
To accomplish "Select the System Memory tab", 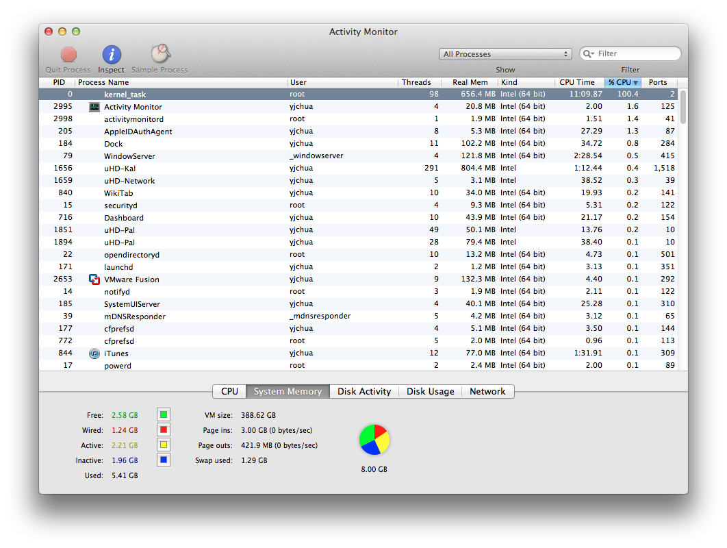I will coord(288,392).
